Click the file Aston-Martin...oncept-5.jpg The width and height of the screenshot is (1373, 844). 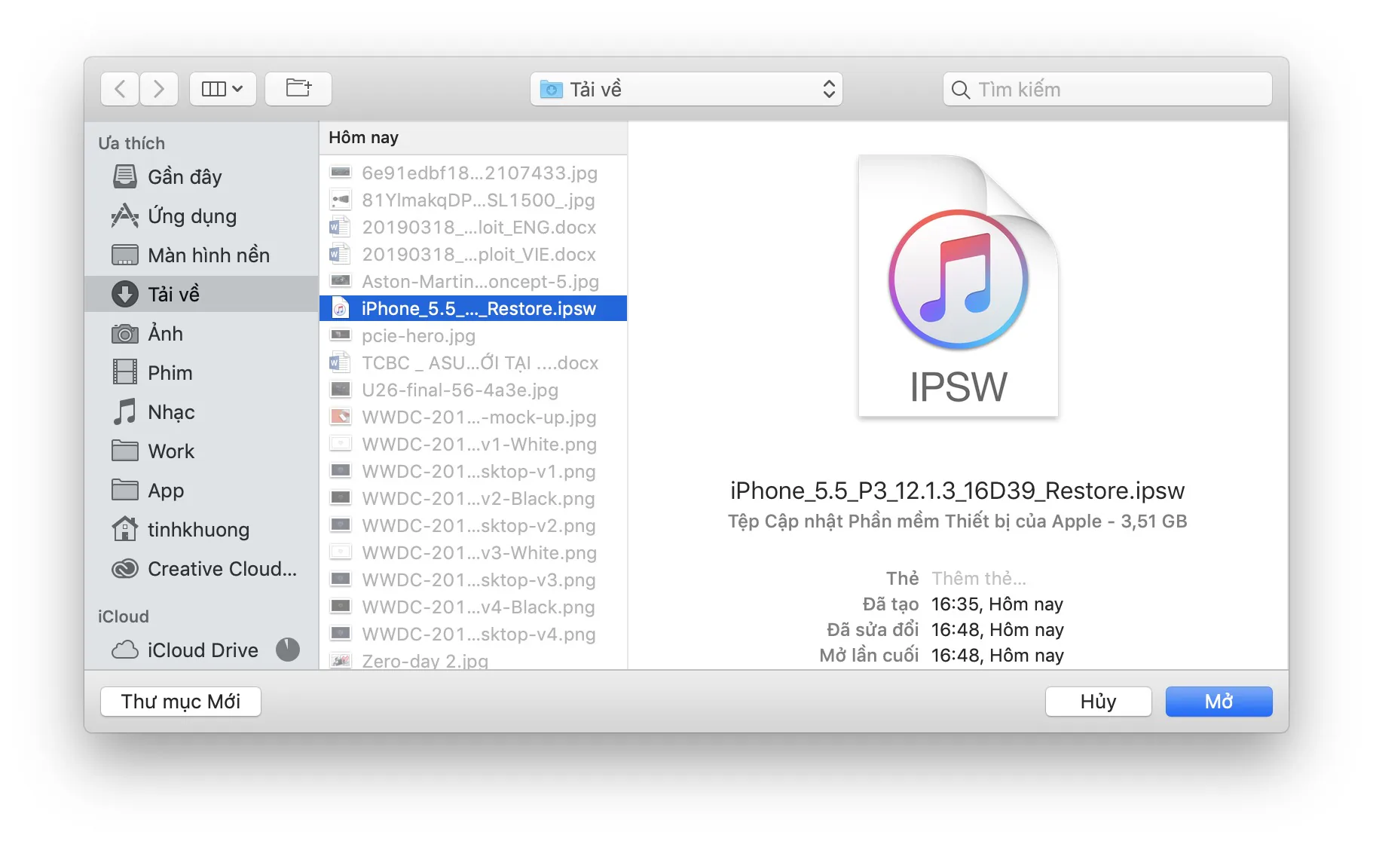(x=473, y=281)
